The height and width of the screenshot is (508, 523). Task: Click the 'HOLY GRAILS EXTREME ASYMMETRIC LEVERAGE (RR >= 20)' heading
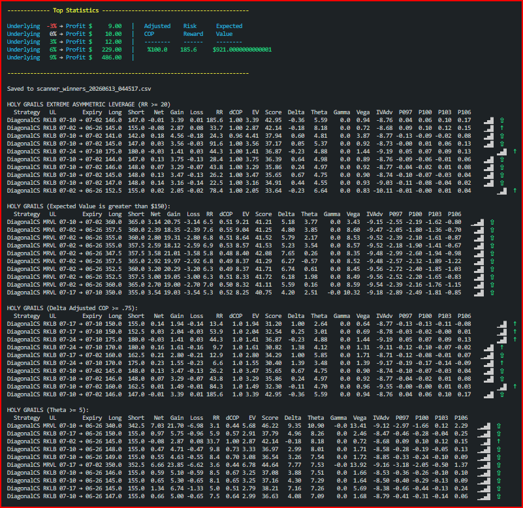click(89, 104)
